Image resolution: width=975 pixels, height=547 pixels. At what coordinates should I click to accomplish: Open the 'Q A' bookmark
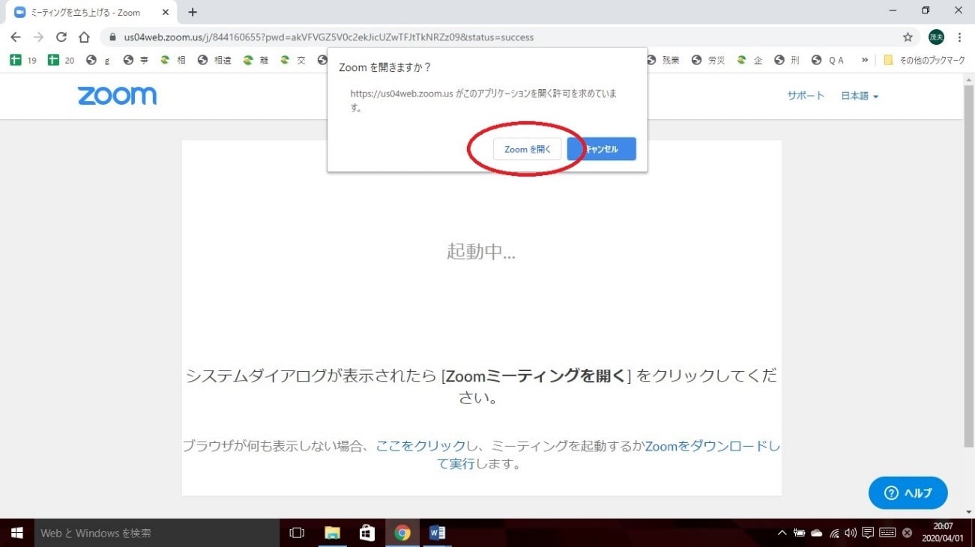coord(827,61)
